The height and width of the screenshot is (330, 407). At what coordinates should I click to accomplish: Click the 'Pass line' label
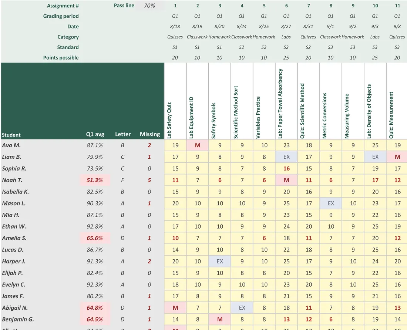(x=124, y=6)
